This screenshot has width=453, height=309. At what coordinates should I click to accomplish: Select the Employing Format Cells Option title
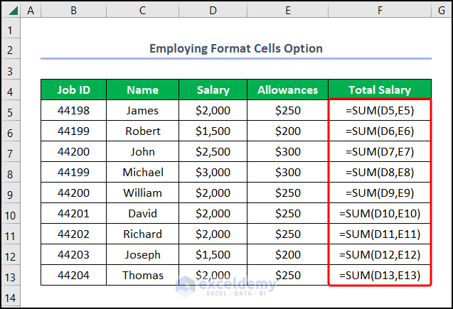(235, 49)
